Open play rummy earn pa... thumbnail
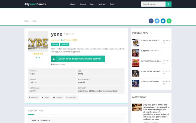Screen dimensions: 196x123 click(136, 63)
